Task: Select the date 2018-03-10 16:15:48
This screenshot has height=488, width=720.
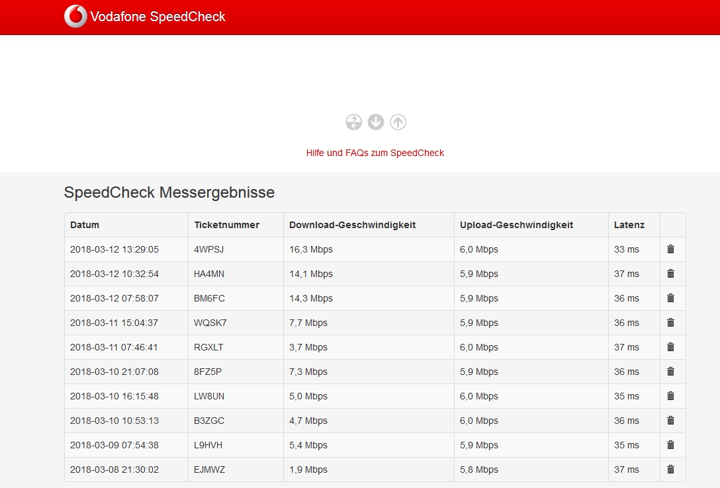Action: [114, 396]
